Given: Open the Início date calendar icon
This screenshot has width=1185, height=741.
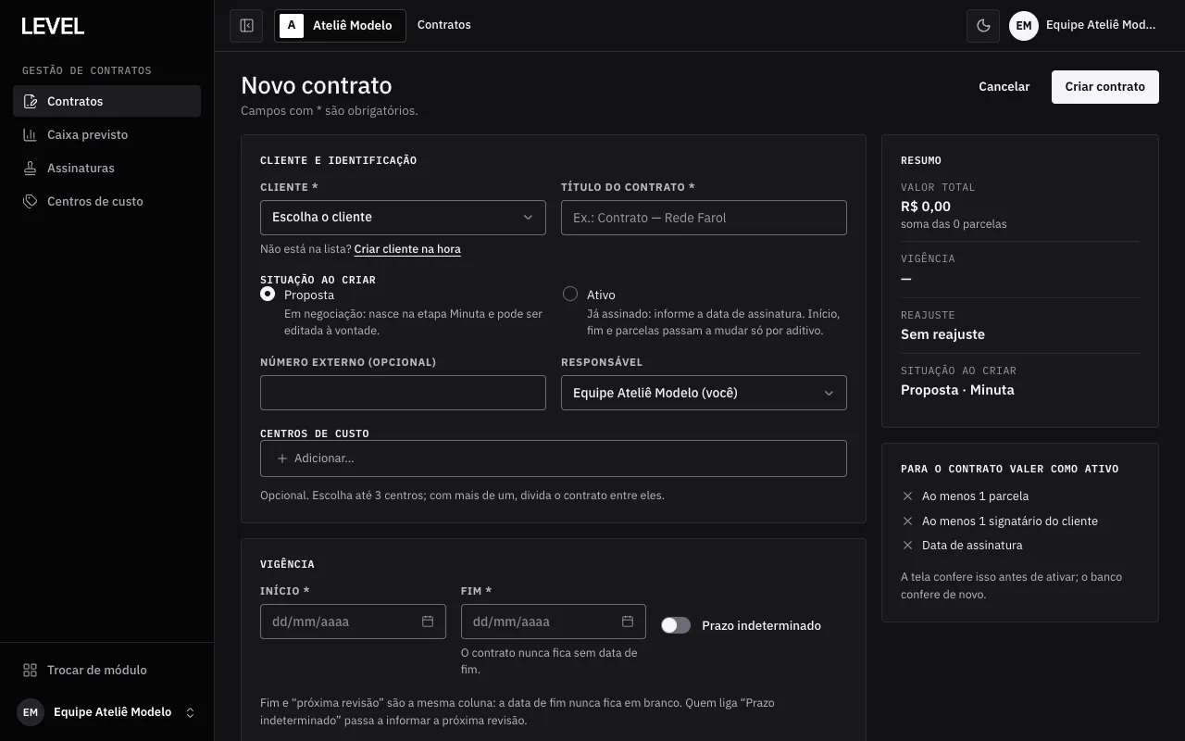Looking at the screenshot, I should pyautogui.click(x=428, y=622).
